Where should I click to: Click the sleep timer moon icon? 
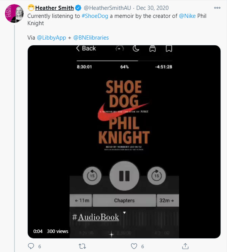pos(136,48)
